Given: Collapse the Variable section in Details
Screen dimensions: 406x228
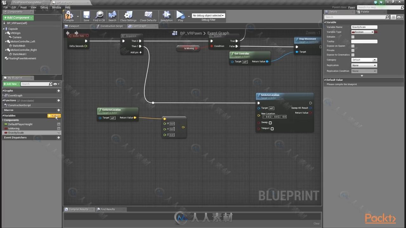Looking at the screenshot, I should (x=325, y=22).
